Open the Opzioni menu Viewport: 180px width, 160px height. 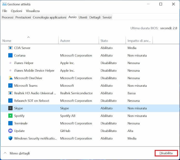click(x=17, y=11)
